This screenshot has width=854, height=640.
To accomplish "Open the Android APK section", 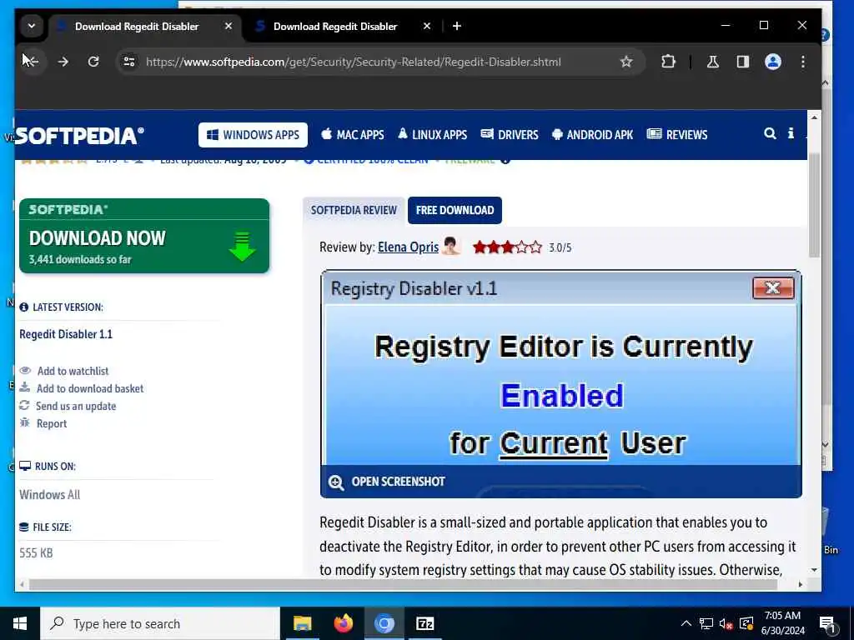I will point(592,135).
